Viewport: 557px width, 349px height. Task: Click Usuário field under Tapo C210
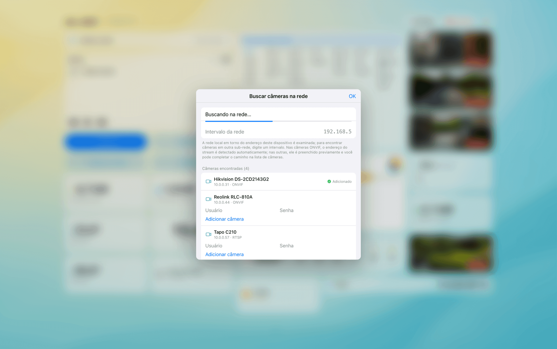coord(240,246)
